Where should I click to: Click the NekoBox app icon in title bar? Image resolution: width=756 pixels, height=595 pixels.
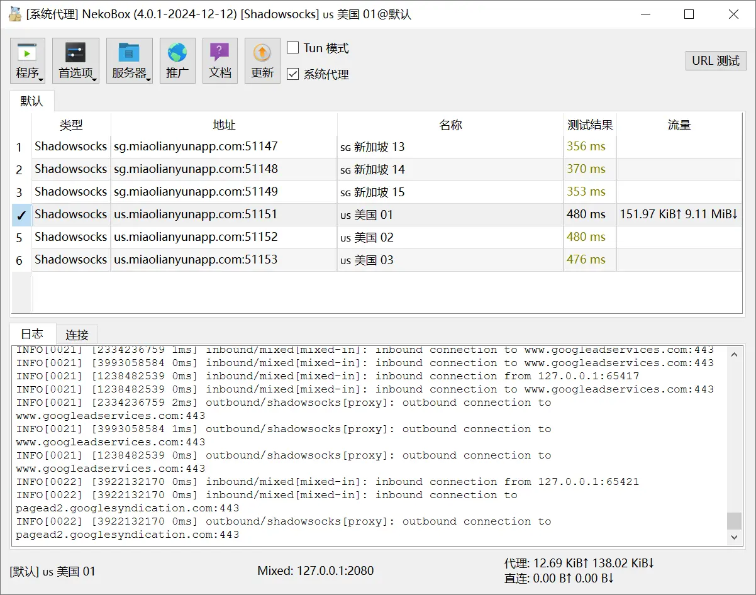(x=15, y=14)
